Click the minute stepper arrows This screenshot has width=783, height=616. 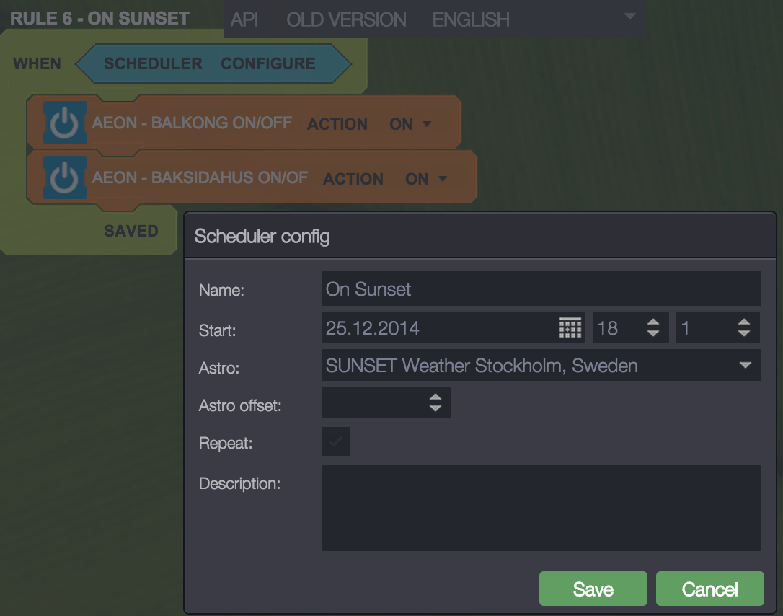tap(744, 328)
